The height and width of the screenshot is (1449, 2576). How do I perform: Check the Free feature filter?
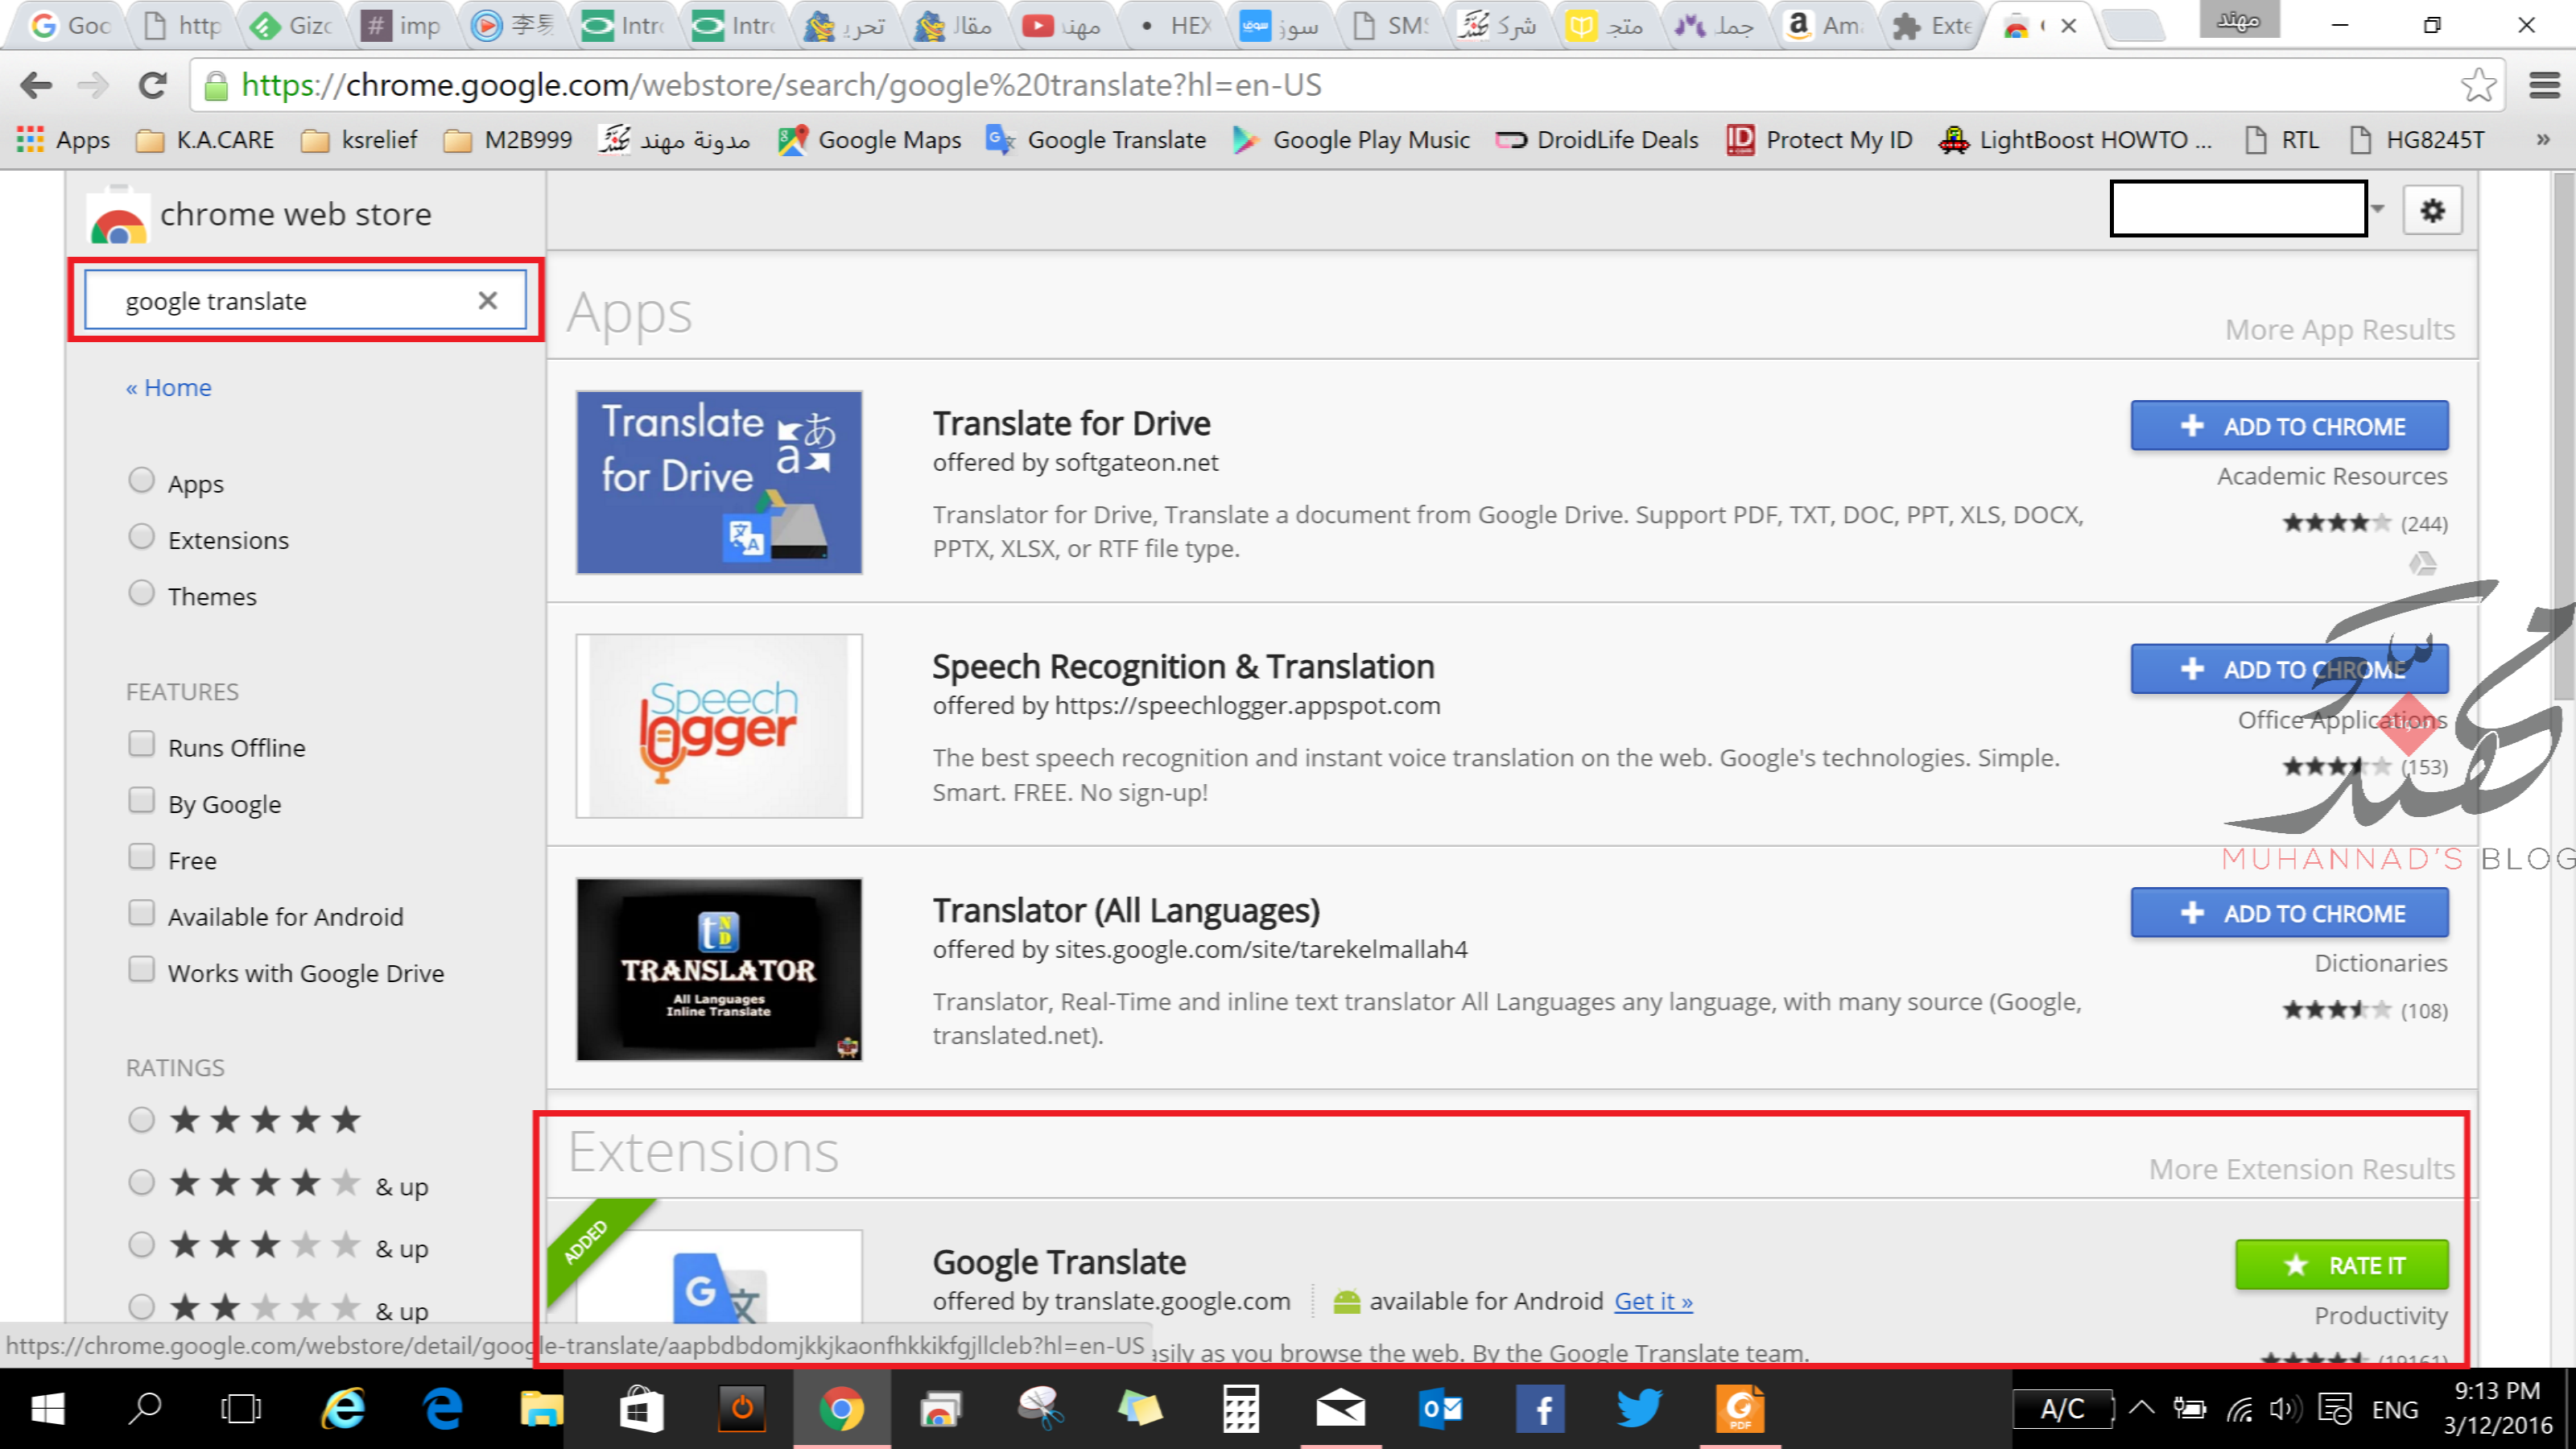142,857
